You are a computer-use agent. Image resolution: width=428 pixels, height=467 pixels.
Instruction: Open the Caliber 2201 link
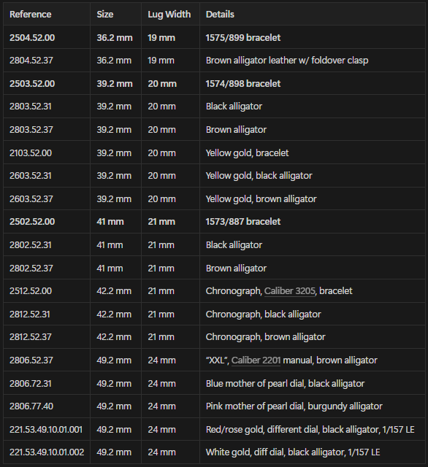256,360
